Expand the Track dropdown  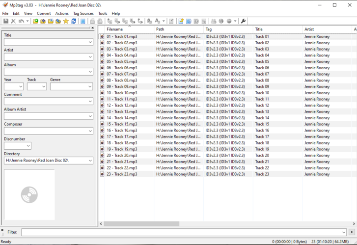click(x=44, y=86)
